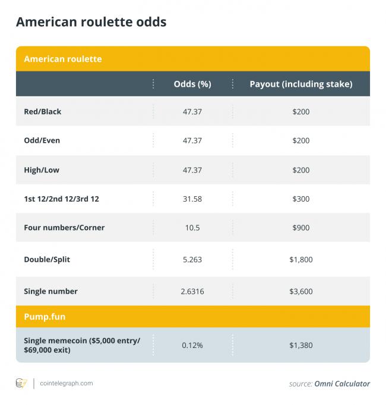Click the 0.12% odds value
386x405 pixels.
pyautogui.click(x=192, y=345)
